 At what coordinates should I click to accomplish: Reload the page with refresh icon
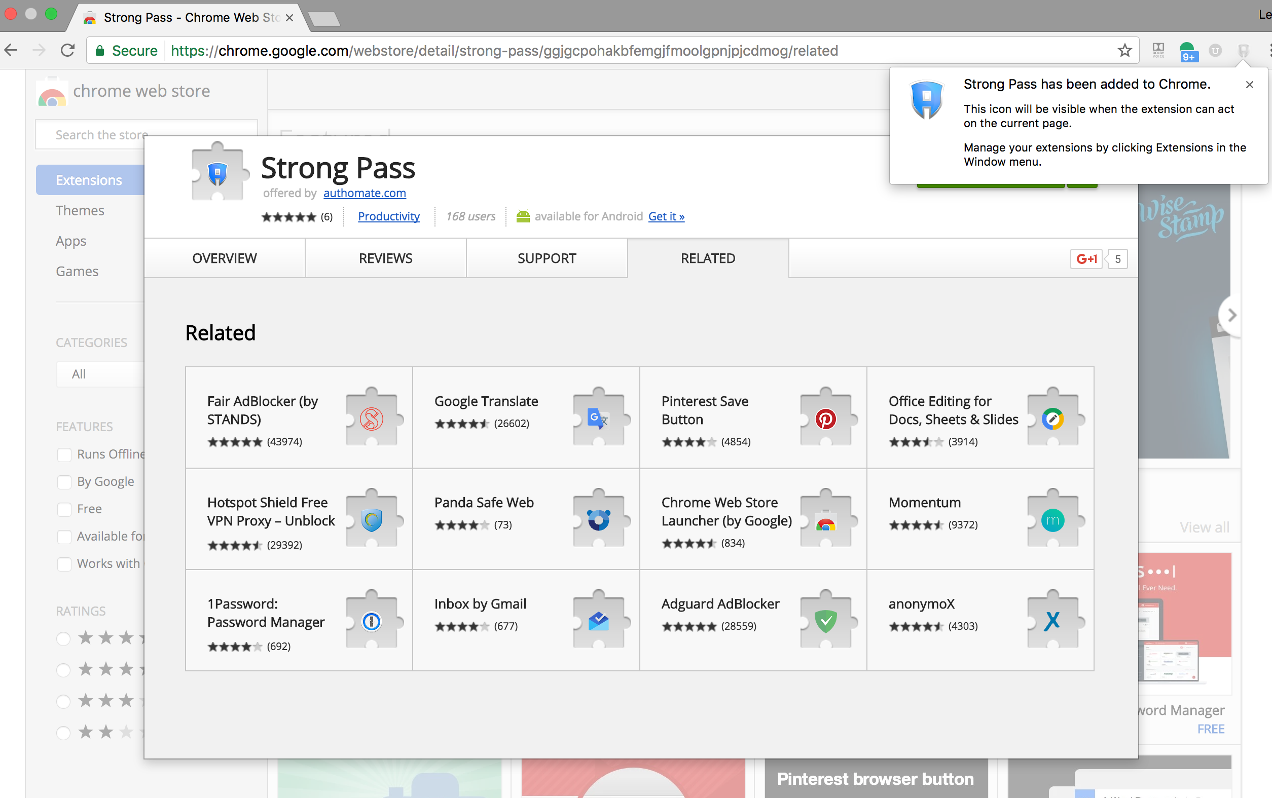pyautogui.click(x=67, y=51)
